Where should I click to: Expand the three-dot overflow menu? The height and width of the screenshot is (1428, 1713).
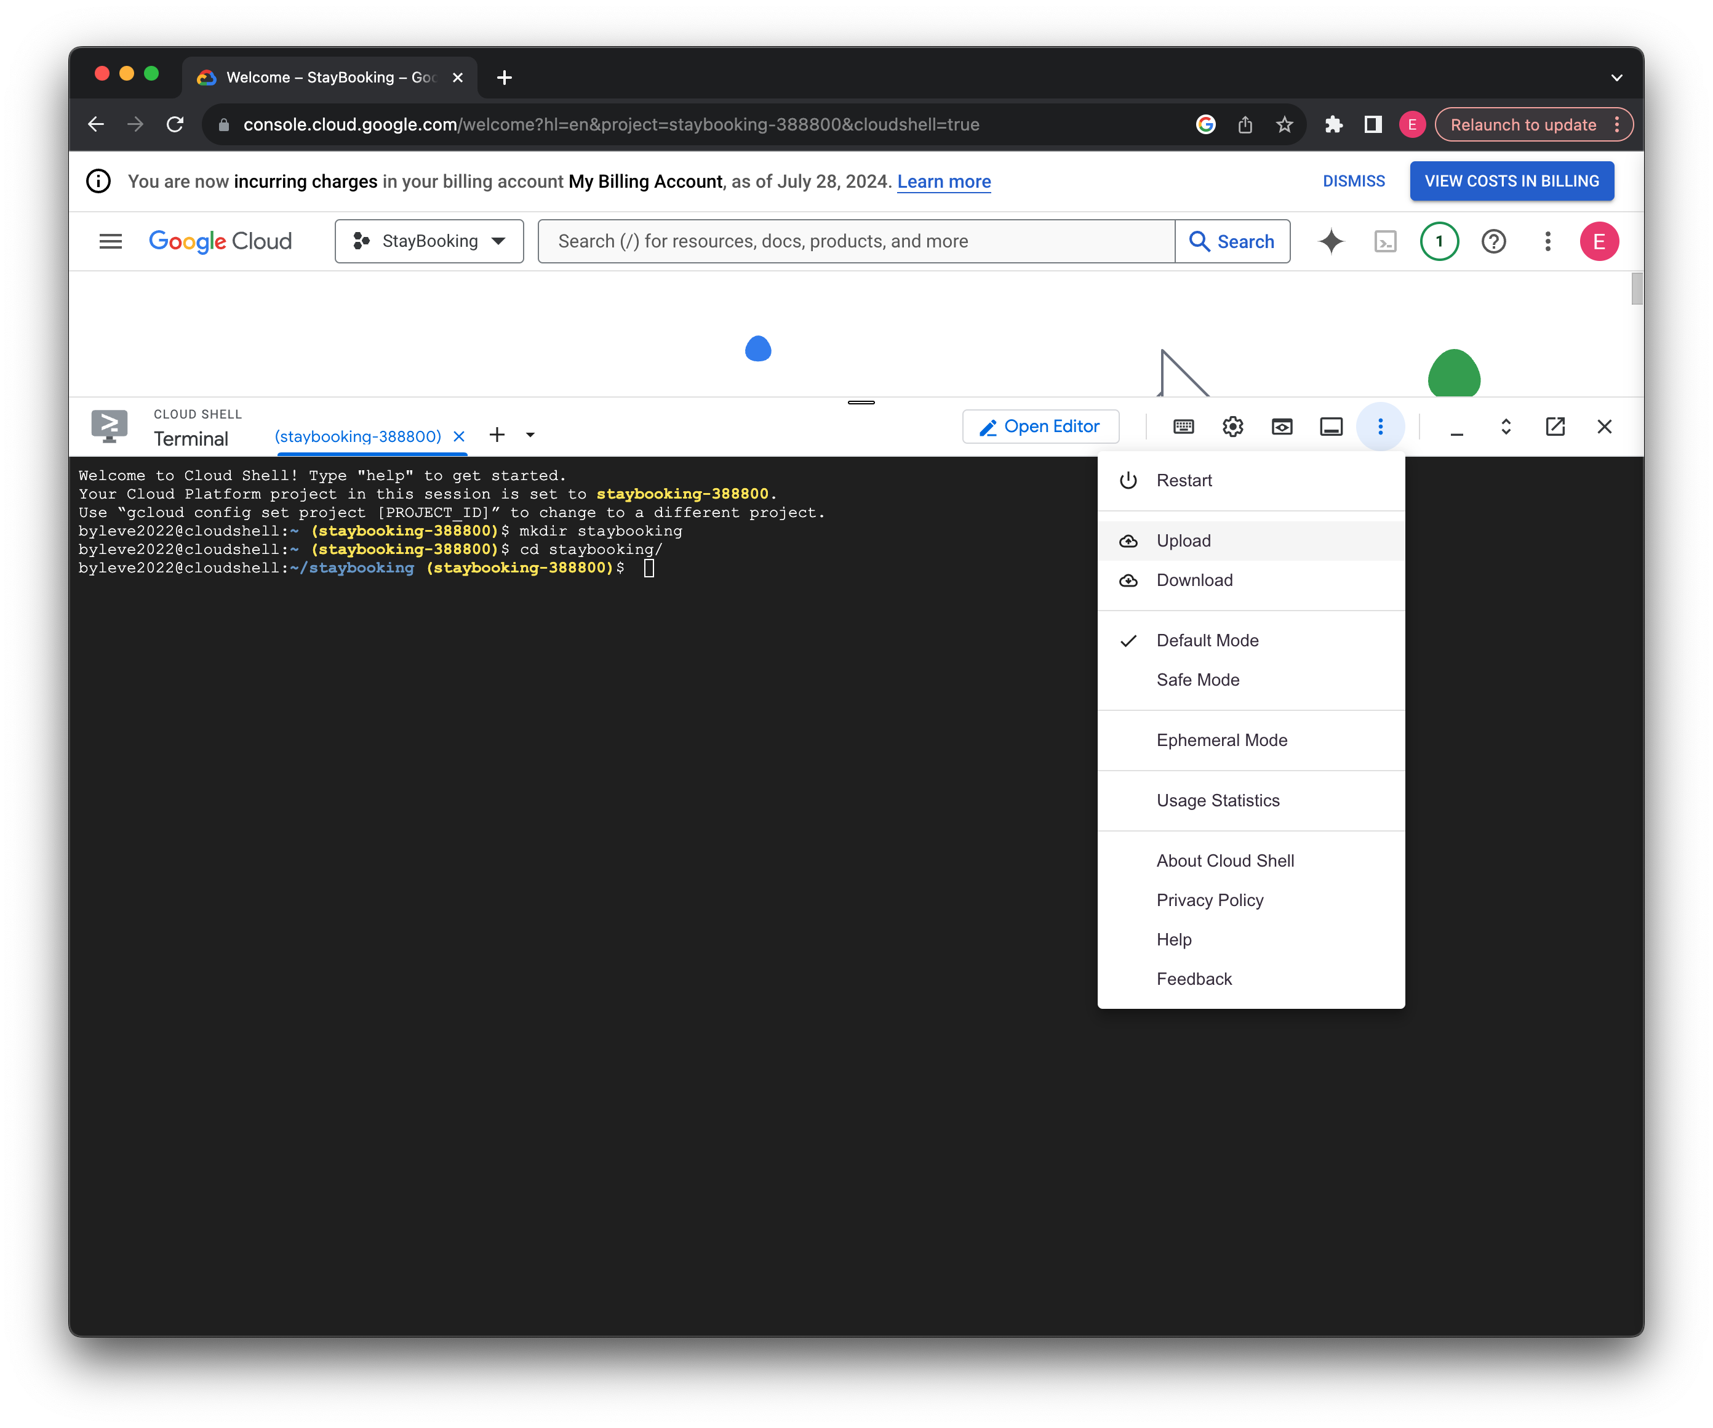[x=1380, y=426]
